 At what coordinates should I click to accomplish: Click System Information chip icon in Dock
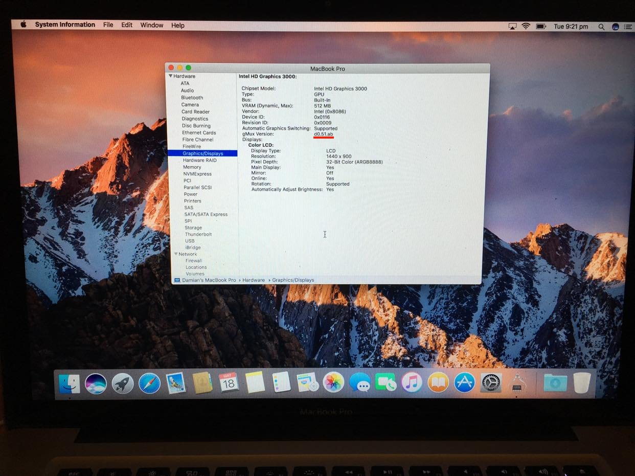(x=518, y=382)
